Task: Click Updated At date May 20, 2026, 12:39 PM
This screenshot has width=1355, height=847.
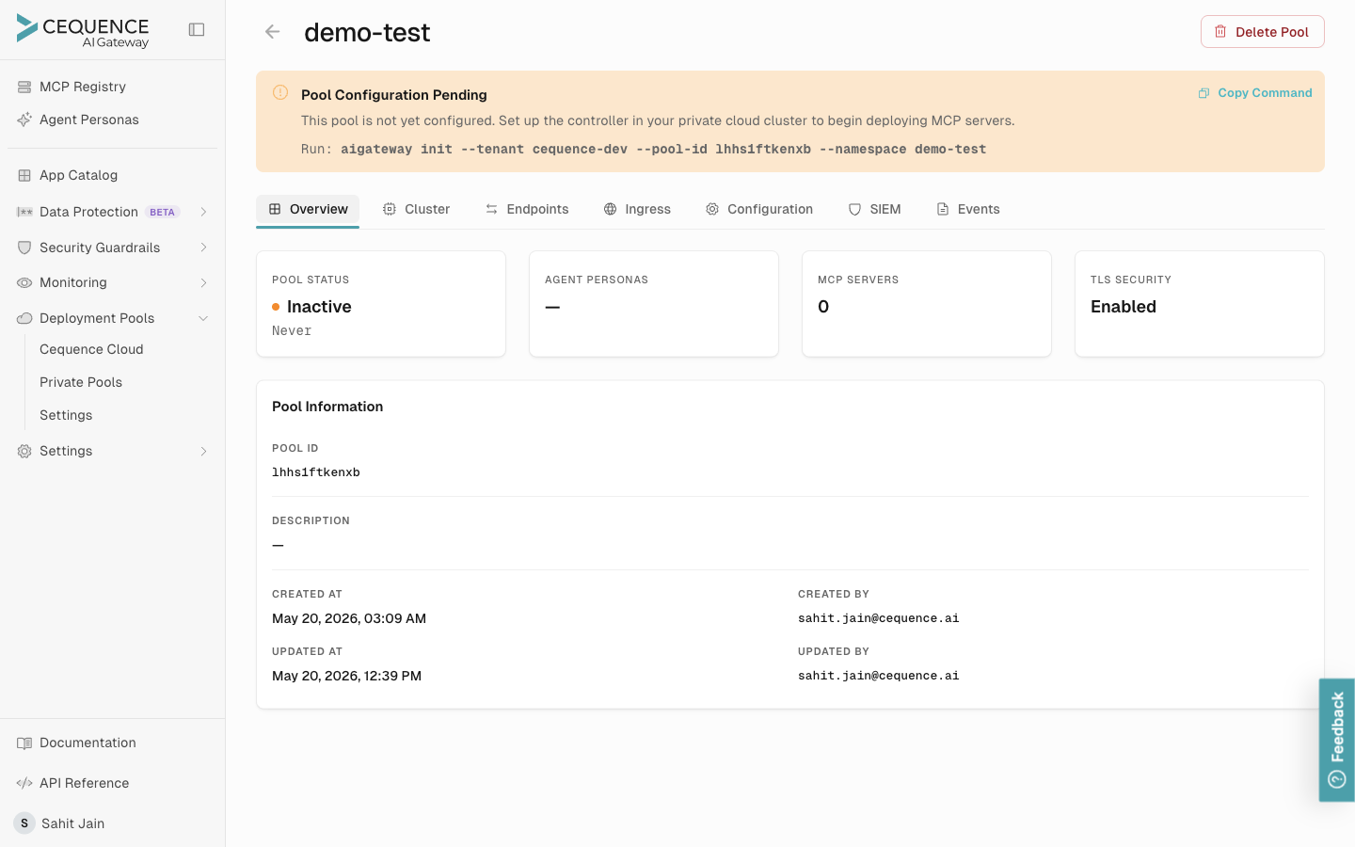Action: point(346,676)
